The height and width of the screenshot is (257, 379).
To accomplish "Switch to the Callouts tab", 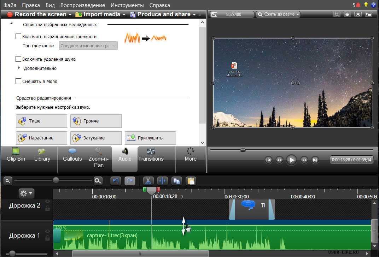I will point(72,155).
